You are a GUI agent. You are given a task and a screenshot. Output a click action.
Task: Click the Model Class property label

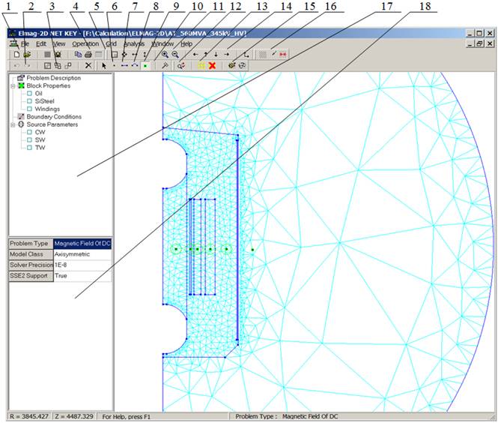pyautogui.click(x=31, y=254)
